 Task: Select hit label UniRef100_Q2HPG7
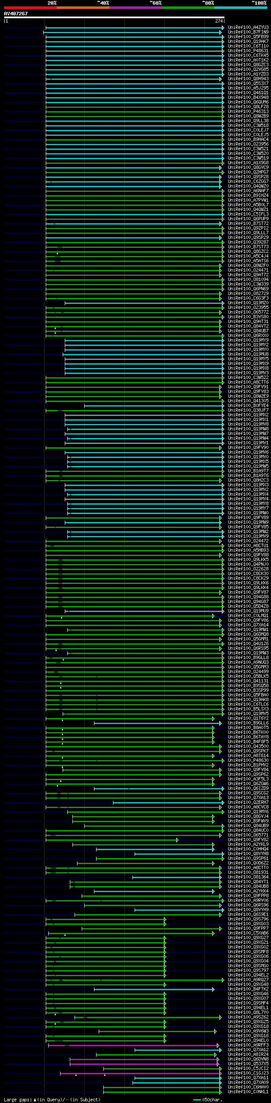[x=248, y=172]
